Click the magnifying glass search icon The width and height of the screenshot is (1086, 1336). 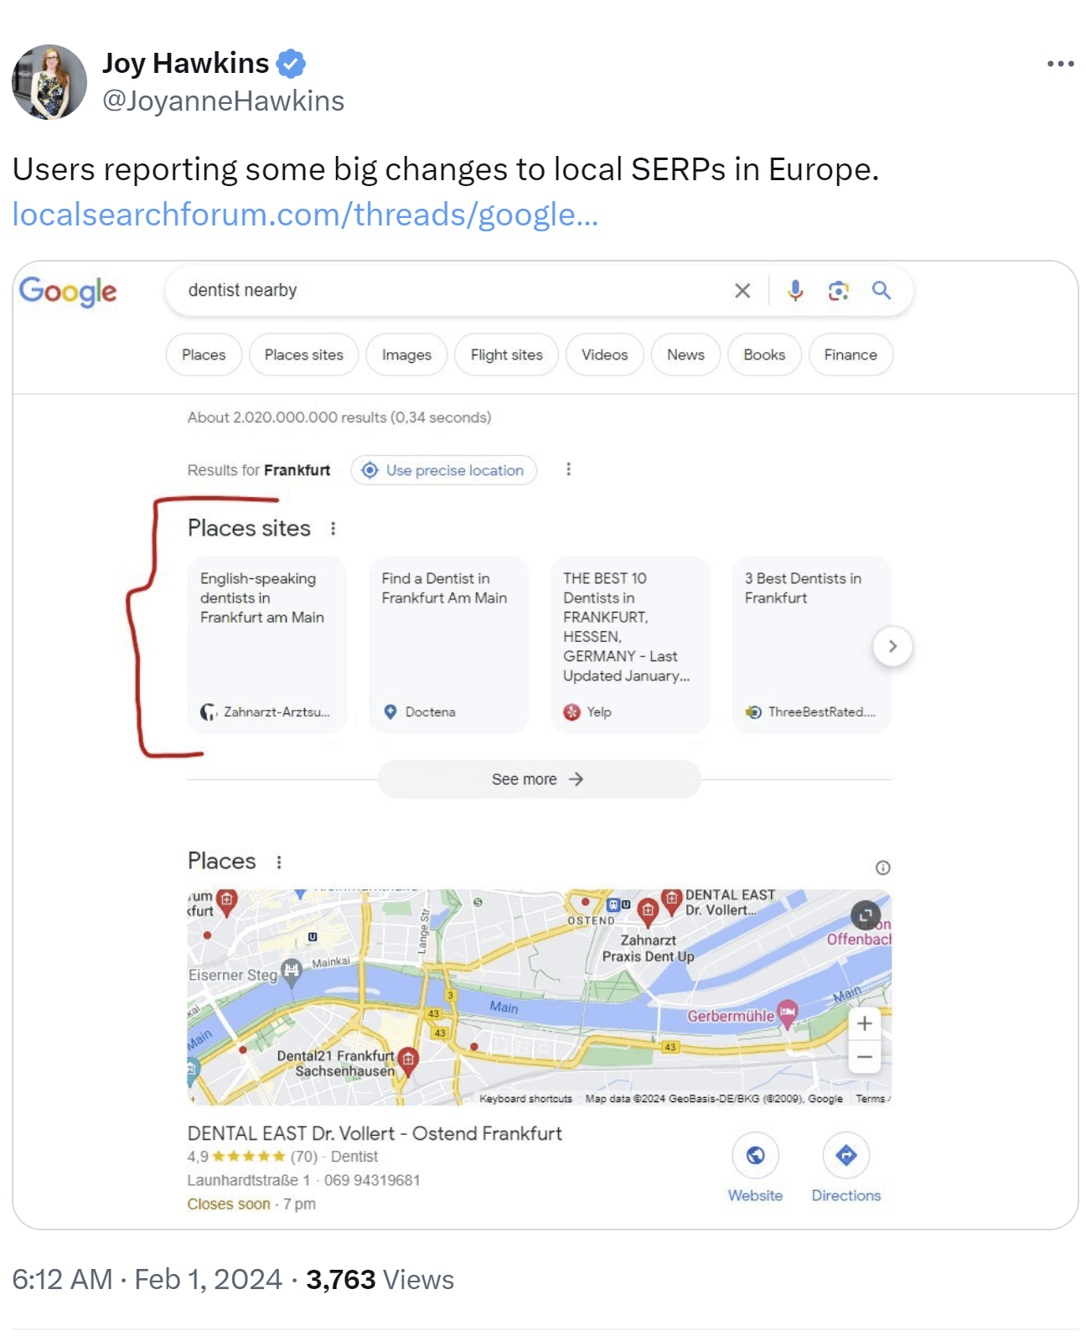click(881, 291)
